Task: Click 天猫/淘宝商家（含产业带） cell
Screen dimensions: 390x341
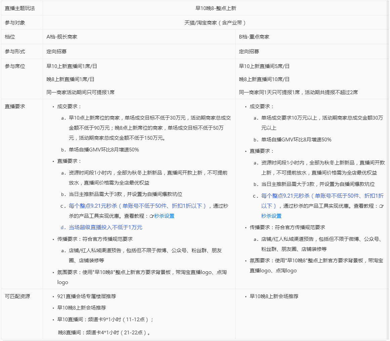Action: (216, 22)
